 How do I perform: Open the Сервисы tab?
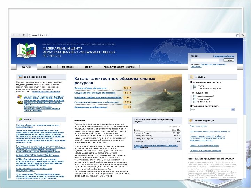[x=47, y=67]
